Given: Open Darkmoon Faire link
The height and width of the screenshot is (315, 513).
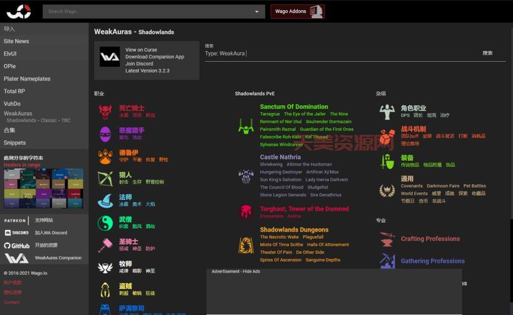Looking at the screenshot, I should click(442, 186).
